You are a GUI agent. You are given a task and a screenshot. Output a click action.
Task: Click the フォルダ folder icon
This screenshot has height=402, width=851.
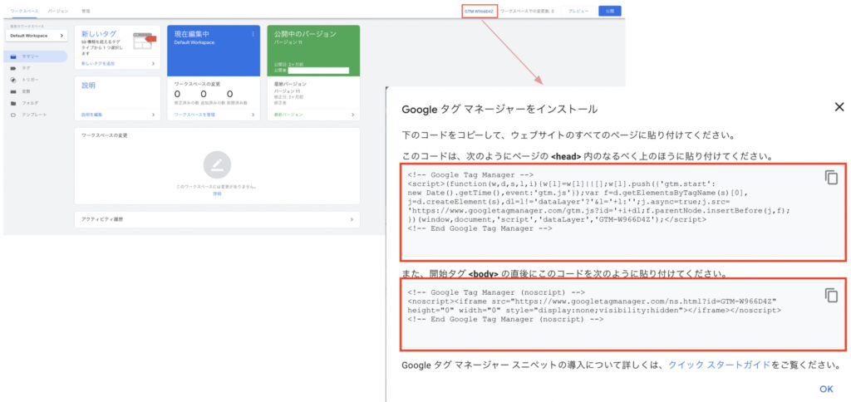pos(13,103)
